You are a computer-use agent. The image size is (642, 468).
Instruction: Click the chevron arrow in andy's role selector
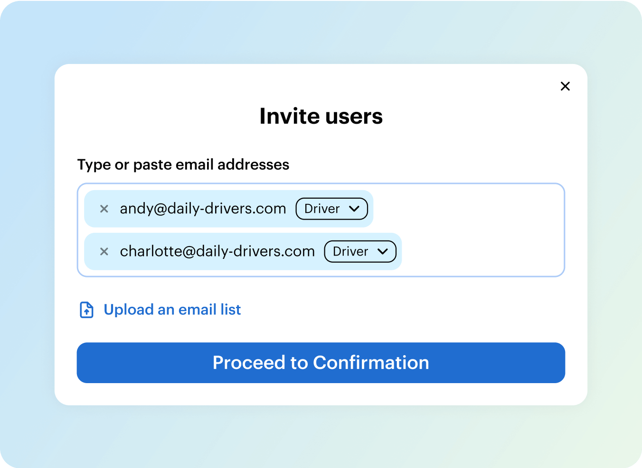(354, 209)
